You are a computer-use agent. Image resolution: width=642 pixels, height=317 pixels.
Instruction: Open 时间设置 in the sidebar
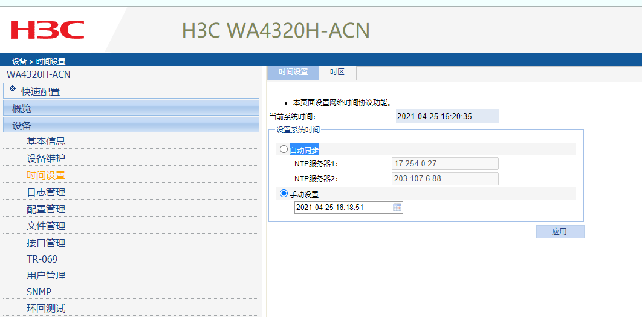click(x=46, y=175)
